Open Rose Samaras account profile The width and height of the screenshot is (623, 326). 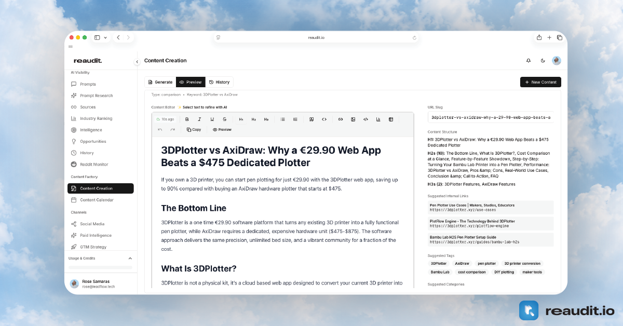(x=100, y=283)
